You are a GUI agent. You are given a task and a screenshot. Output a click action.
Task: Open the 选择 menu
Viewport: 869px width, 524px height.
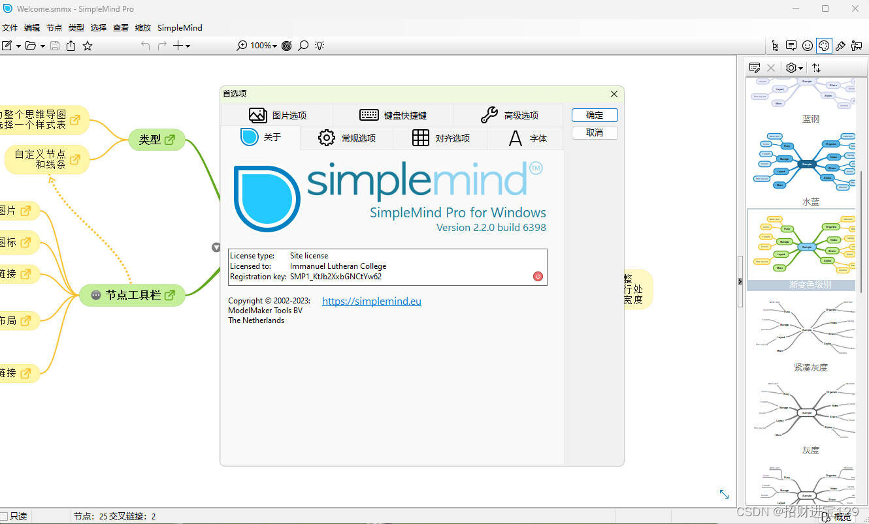[x=99, y=28]
